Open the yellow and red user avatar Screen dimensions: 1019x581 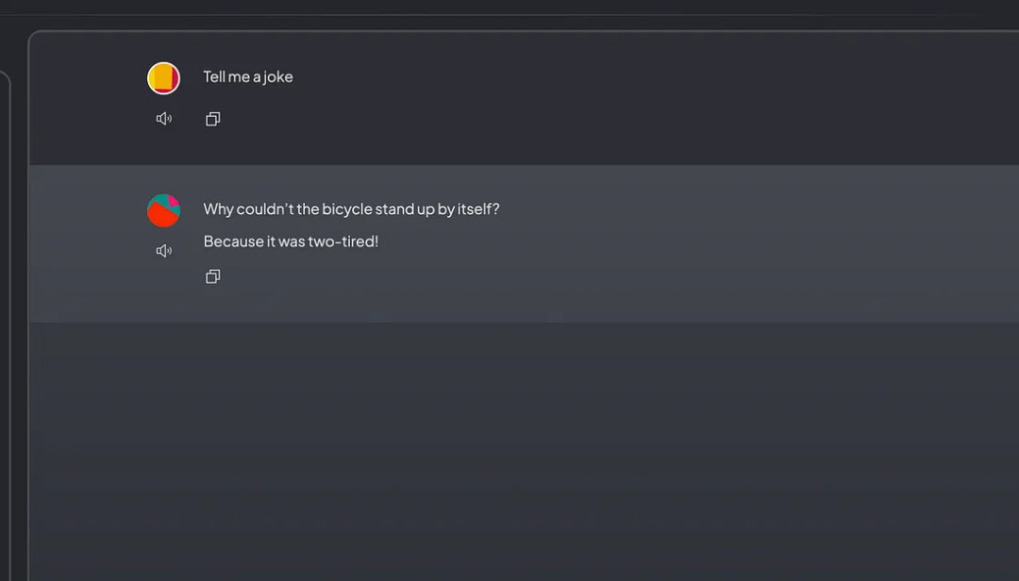(164, 78)
